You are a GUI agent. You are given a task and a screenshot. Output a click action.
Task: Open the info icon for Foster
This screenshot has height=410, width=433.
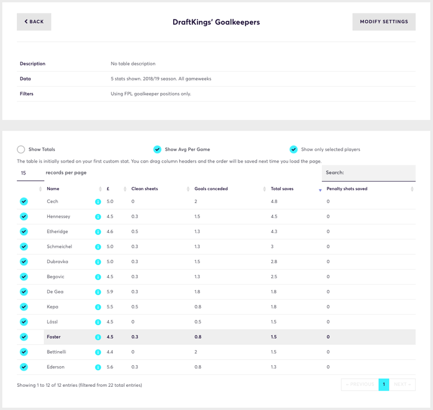(98, 337)
